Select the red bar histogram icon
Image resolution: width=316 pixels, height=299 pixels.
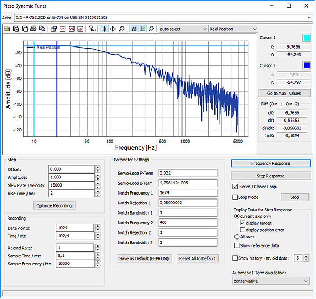[x=80, y=29]
